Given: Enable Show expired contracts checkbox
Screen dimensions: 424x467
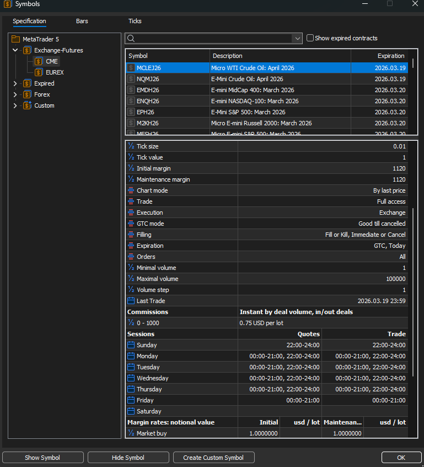Looking at the screenshot, I should (310, 38).
